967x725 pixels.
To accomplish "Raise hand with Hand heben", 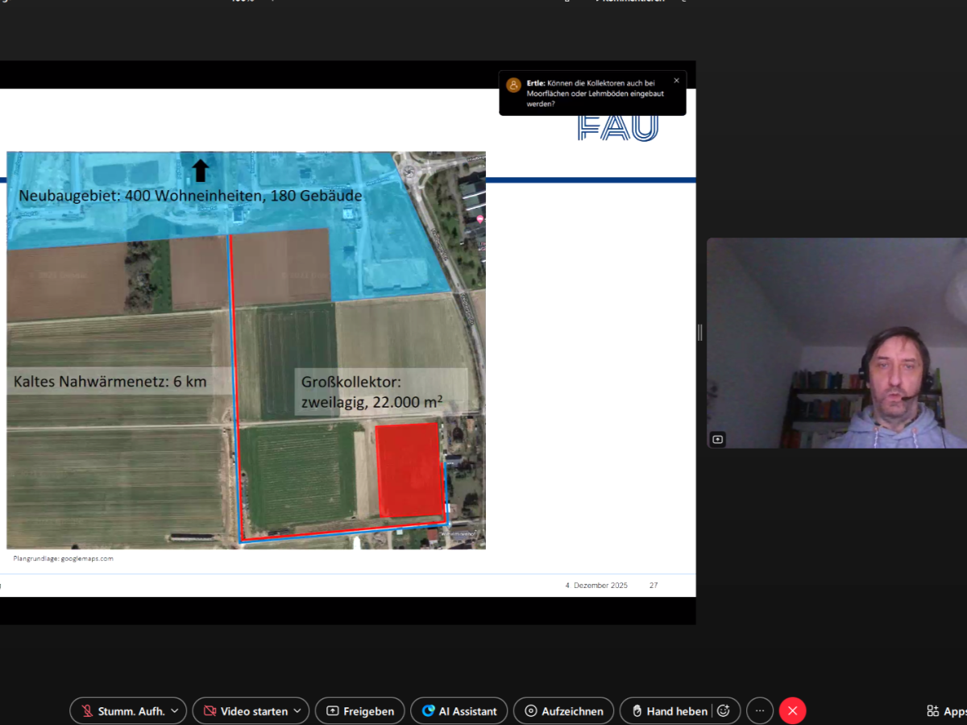I will click(x=669, y=711).
